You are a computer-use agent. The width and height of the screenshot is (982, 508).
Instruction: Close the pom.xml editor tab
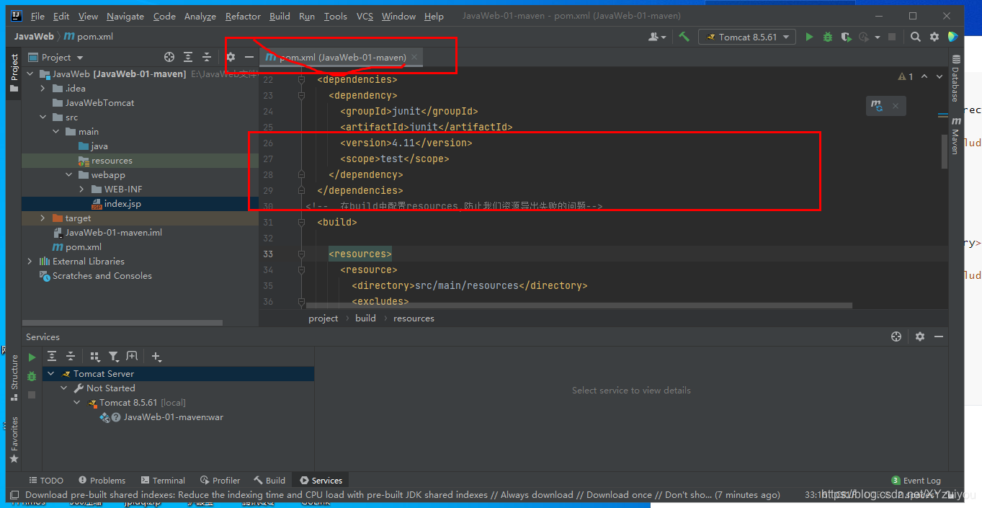(414, 57)
